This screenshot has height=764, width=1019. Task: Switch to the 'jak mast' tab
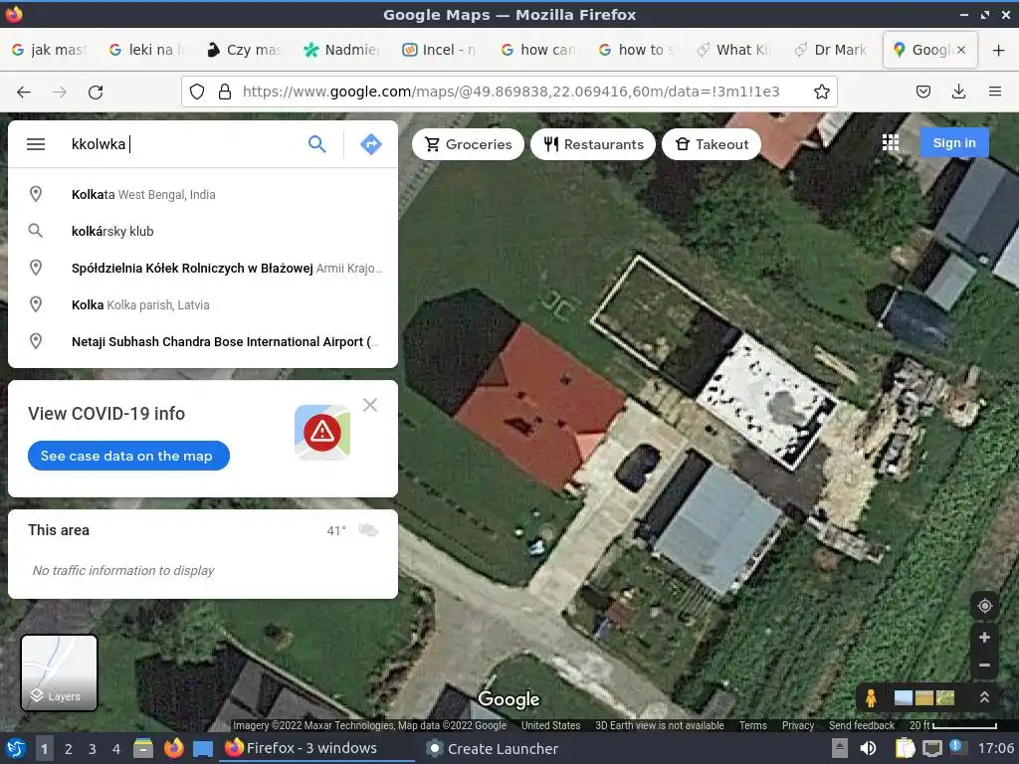tap(50, 50)
